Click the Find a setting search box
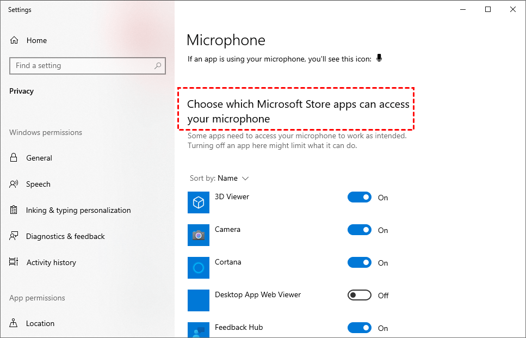 tap(82, 66)
